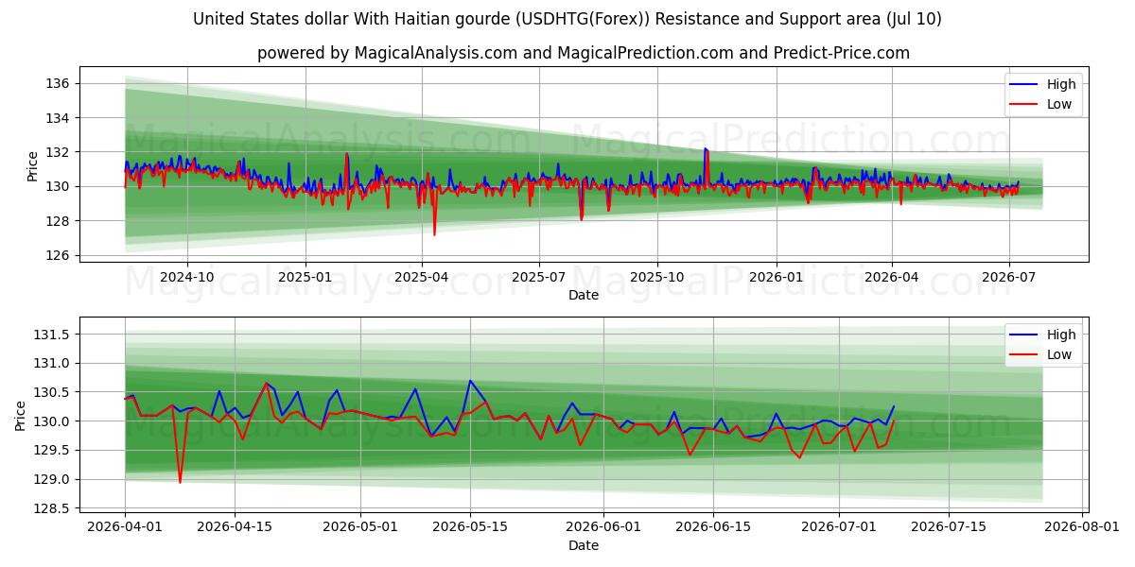Click the 130 price tick in the top chart
The height and width of the screenshot is (567, 1135).
pos(59,186)
